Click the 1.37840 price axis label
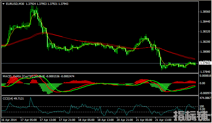The height and width of the screenshot is (123, 212). (205, 72)
